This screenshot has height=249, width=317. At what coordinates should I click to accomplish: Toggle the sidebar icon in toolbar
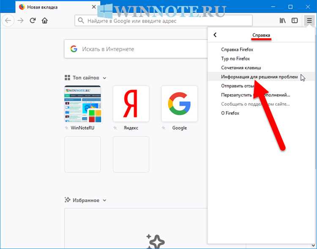(x=295, y=21)
